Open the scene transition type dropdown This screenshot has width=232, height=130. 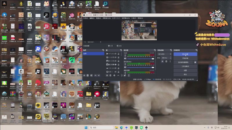(x=164, y=54)
